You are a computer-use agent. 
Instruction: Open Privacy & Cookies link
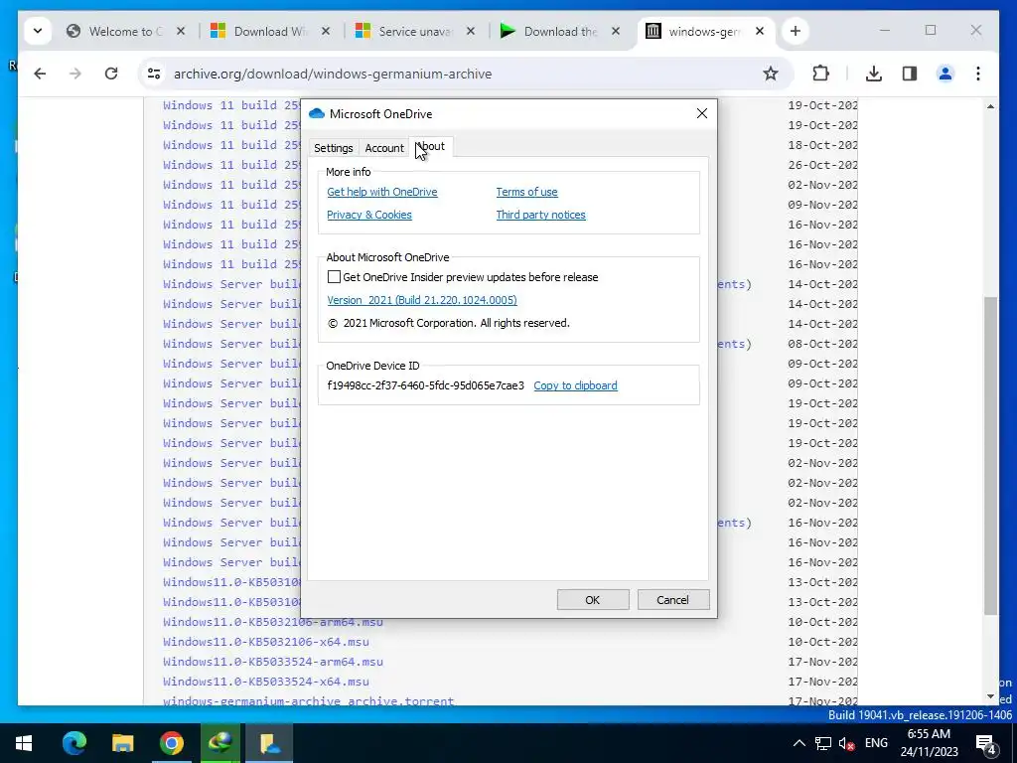(x=369, y=215)
